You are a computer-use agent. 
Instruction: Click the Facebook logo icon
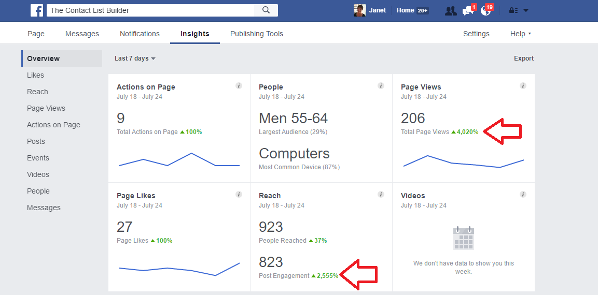[x=37, y=10]
